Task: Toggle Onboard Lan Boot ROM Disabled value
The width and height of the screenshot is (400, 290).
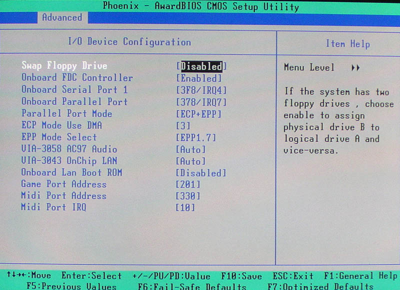Action: [x=201, y=173]
